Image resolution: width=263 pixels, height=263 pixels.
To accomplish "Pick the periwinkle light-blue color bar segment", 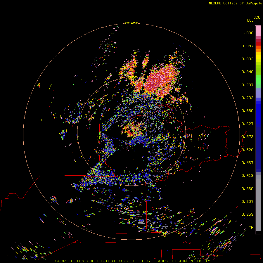I will tap(258, 93).
